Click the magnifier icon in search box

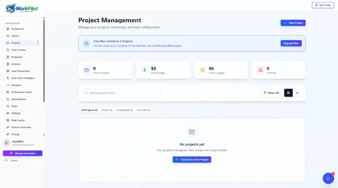[86, 93]
